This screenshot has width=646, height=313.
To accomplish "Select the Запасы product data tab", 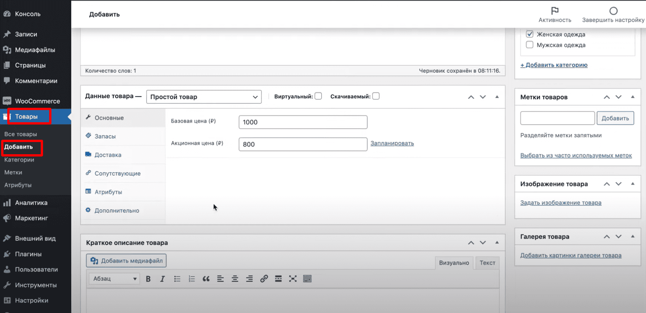I will [x=123, y=136].
